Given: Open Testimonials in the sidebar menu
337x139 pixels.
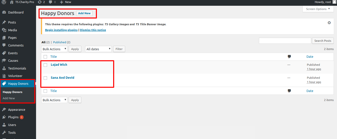Looking at the screenshot, I should click(x=17, y=68).
